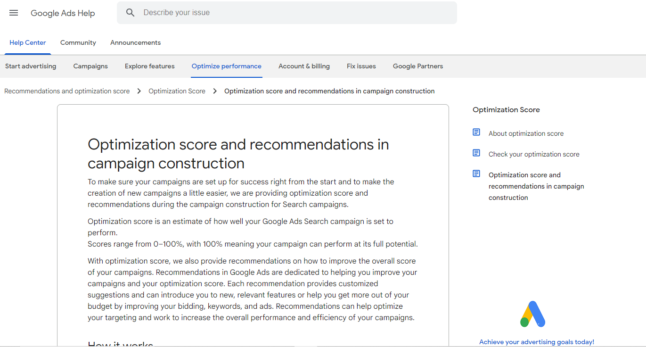646x347 pixels.
Task: Open the sidebar campaign construction article link
Action: (x=536, y=186)
